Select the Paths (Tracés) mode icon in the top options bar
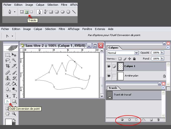 tap(27, 12)
